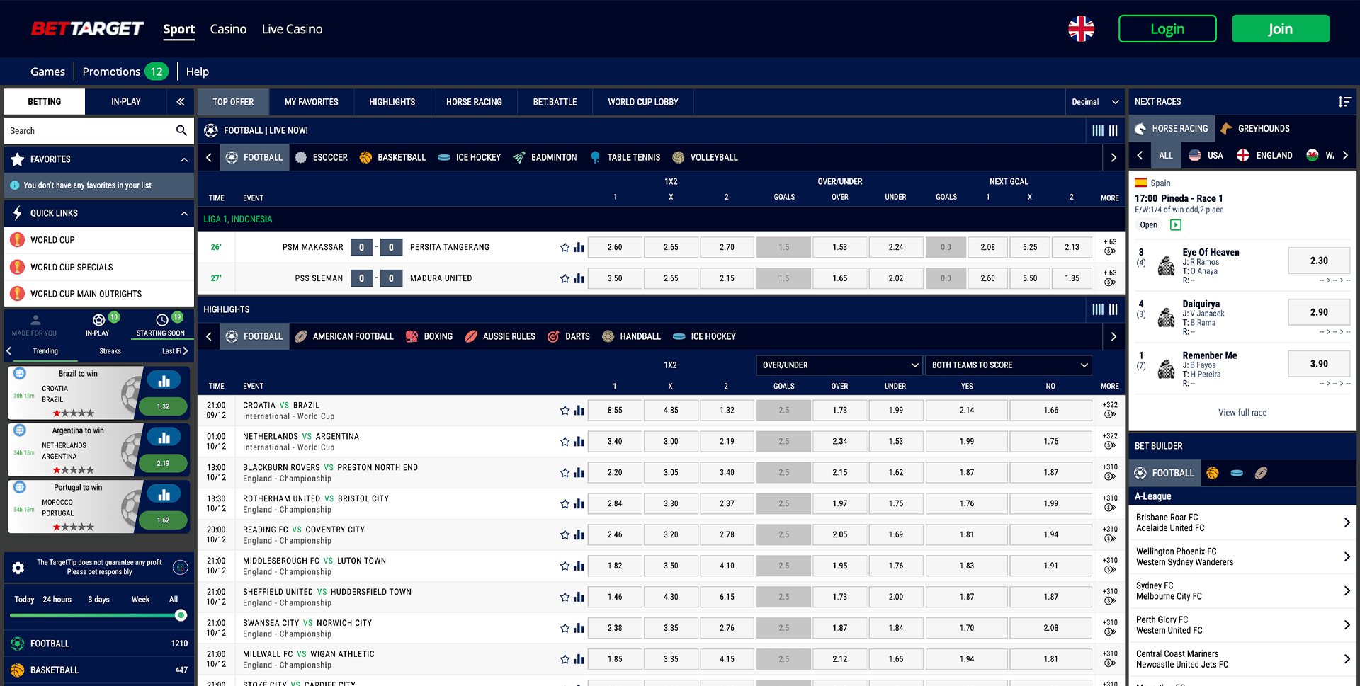The height and width of the screenshot is (686, 1360).
Task: Favorite the PSM Makassar match star
Action: coord(565,247)
